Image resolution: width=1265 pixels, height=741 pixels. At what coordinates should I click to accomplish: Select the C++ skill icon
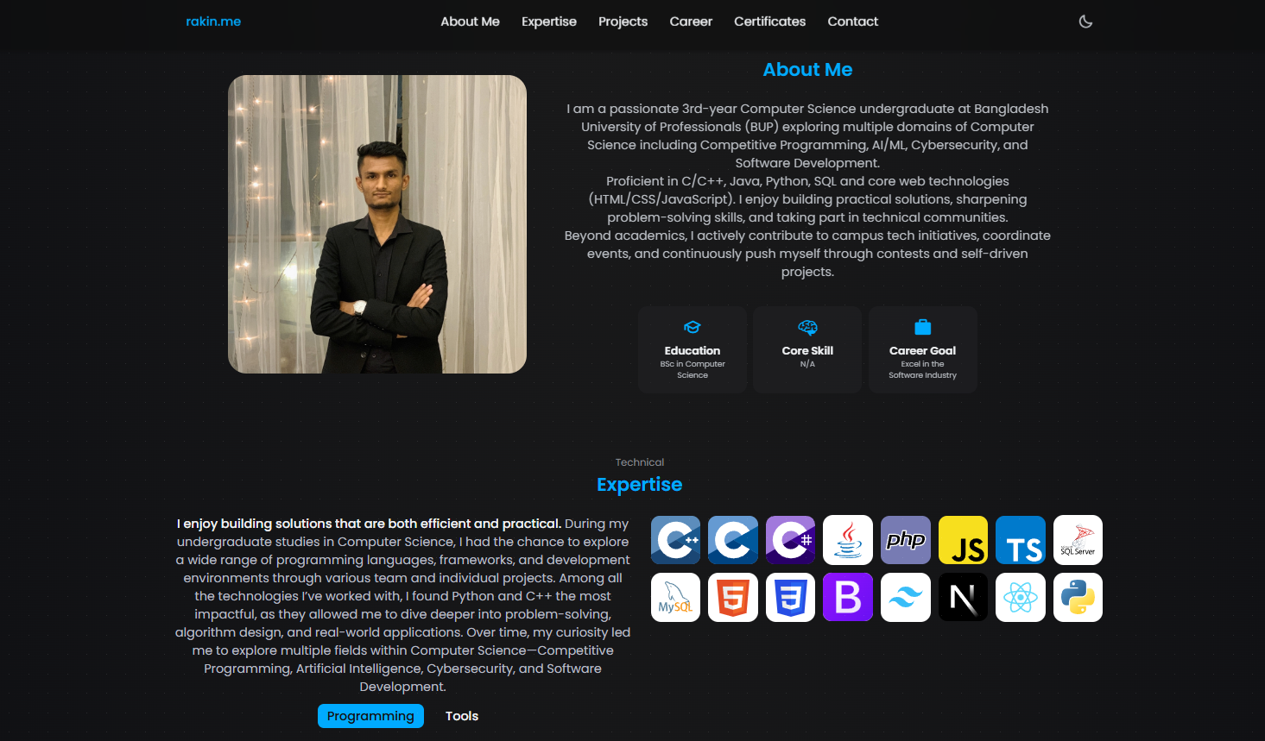675,539
